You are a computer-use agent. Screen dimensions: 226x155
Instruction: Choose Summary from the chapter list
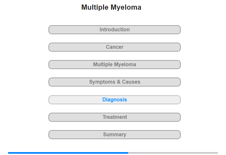pos(115,135)
